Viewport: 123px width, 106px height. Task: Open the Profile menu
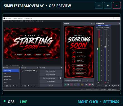[22, 21]
